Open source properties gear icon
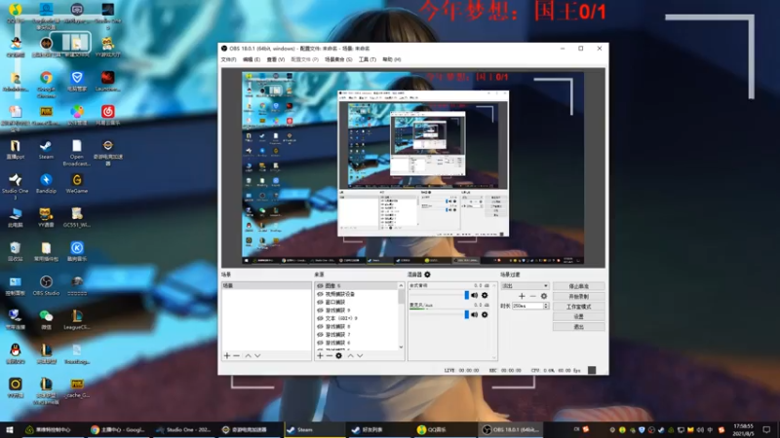This screenshot has height=438, width=780. click(338, 356)
